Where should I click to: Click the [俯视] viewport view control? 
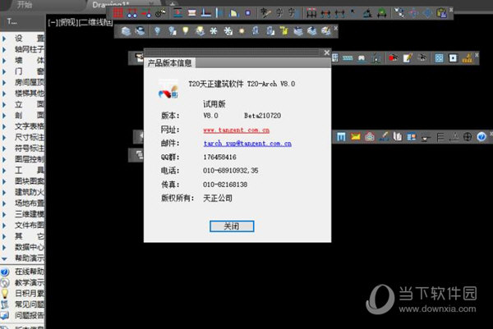point(69,23)
